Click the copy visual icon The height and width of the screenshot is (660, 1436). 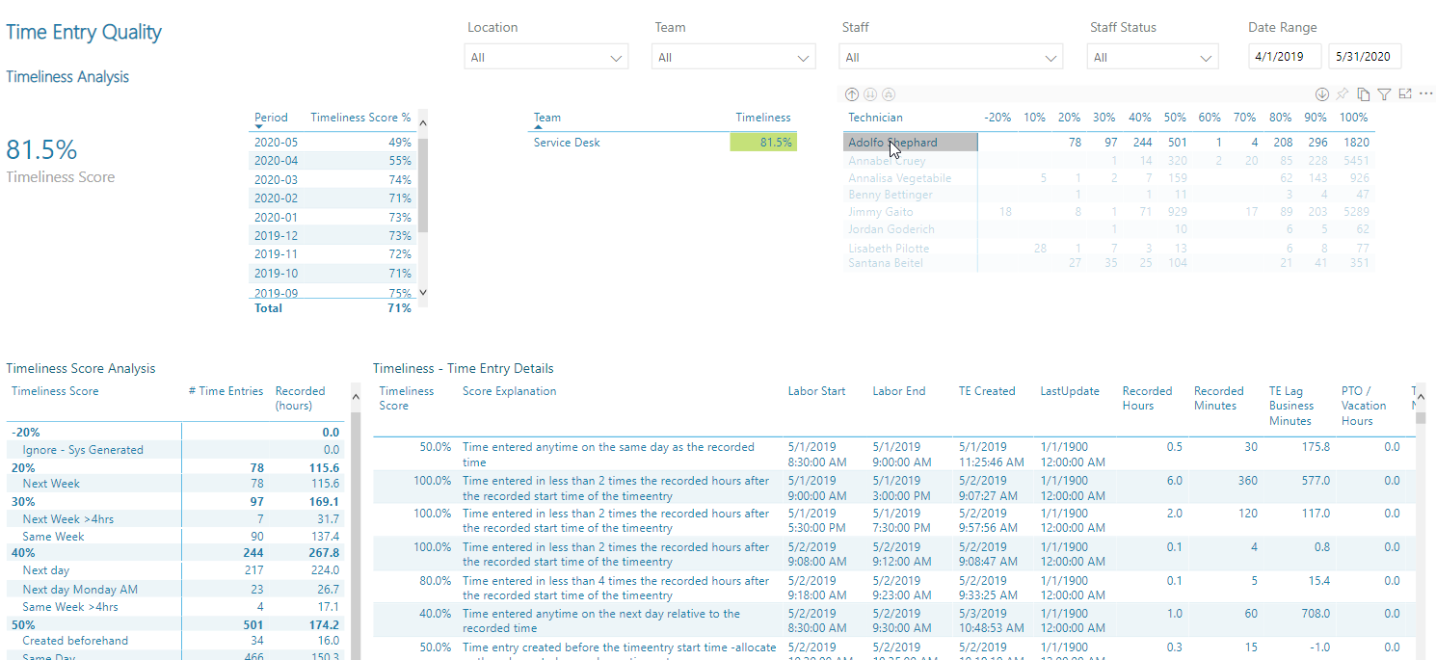pyautogui.click(x=1364, y=94)
